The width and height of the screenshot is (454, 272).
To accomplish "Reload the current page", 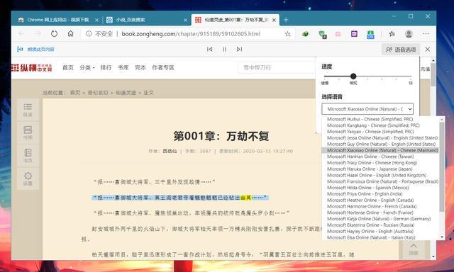I will click(54, 34).
